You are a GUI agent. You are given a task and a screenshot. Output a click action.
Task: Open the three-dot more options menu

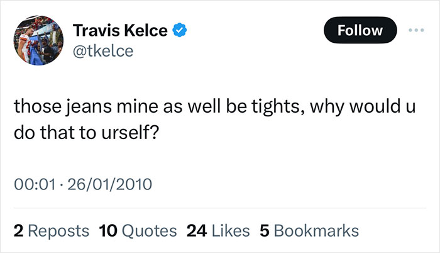tap(418, 30)
